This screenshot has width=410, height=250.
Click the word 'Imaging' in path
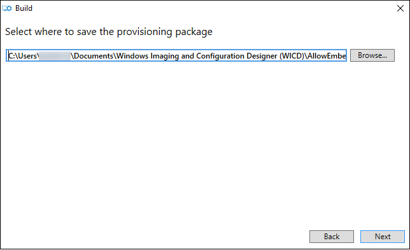(x=165, y=56)
